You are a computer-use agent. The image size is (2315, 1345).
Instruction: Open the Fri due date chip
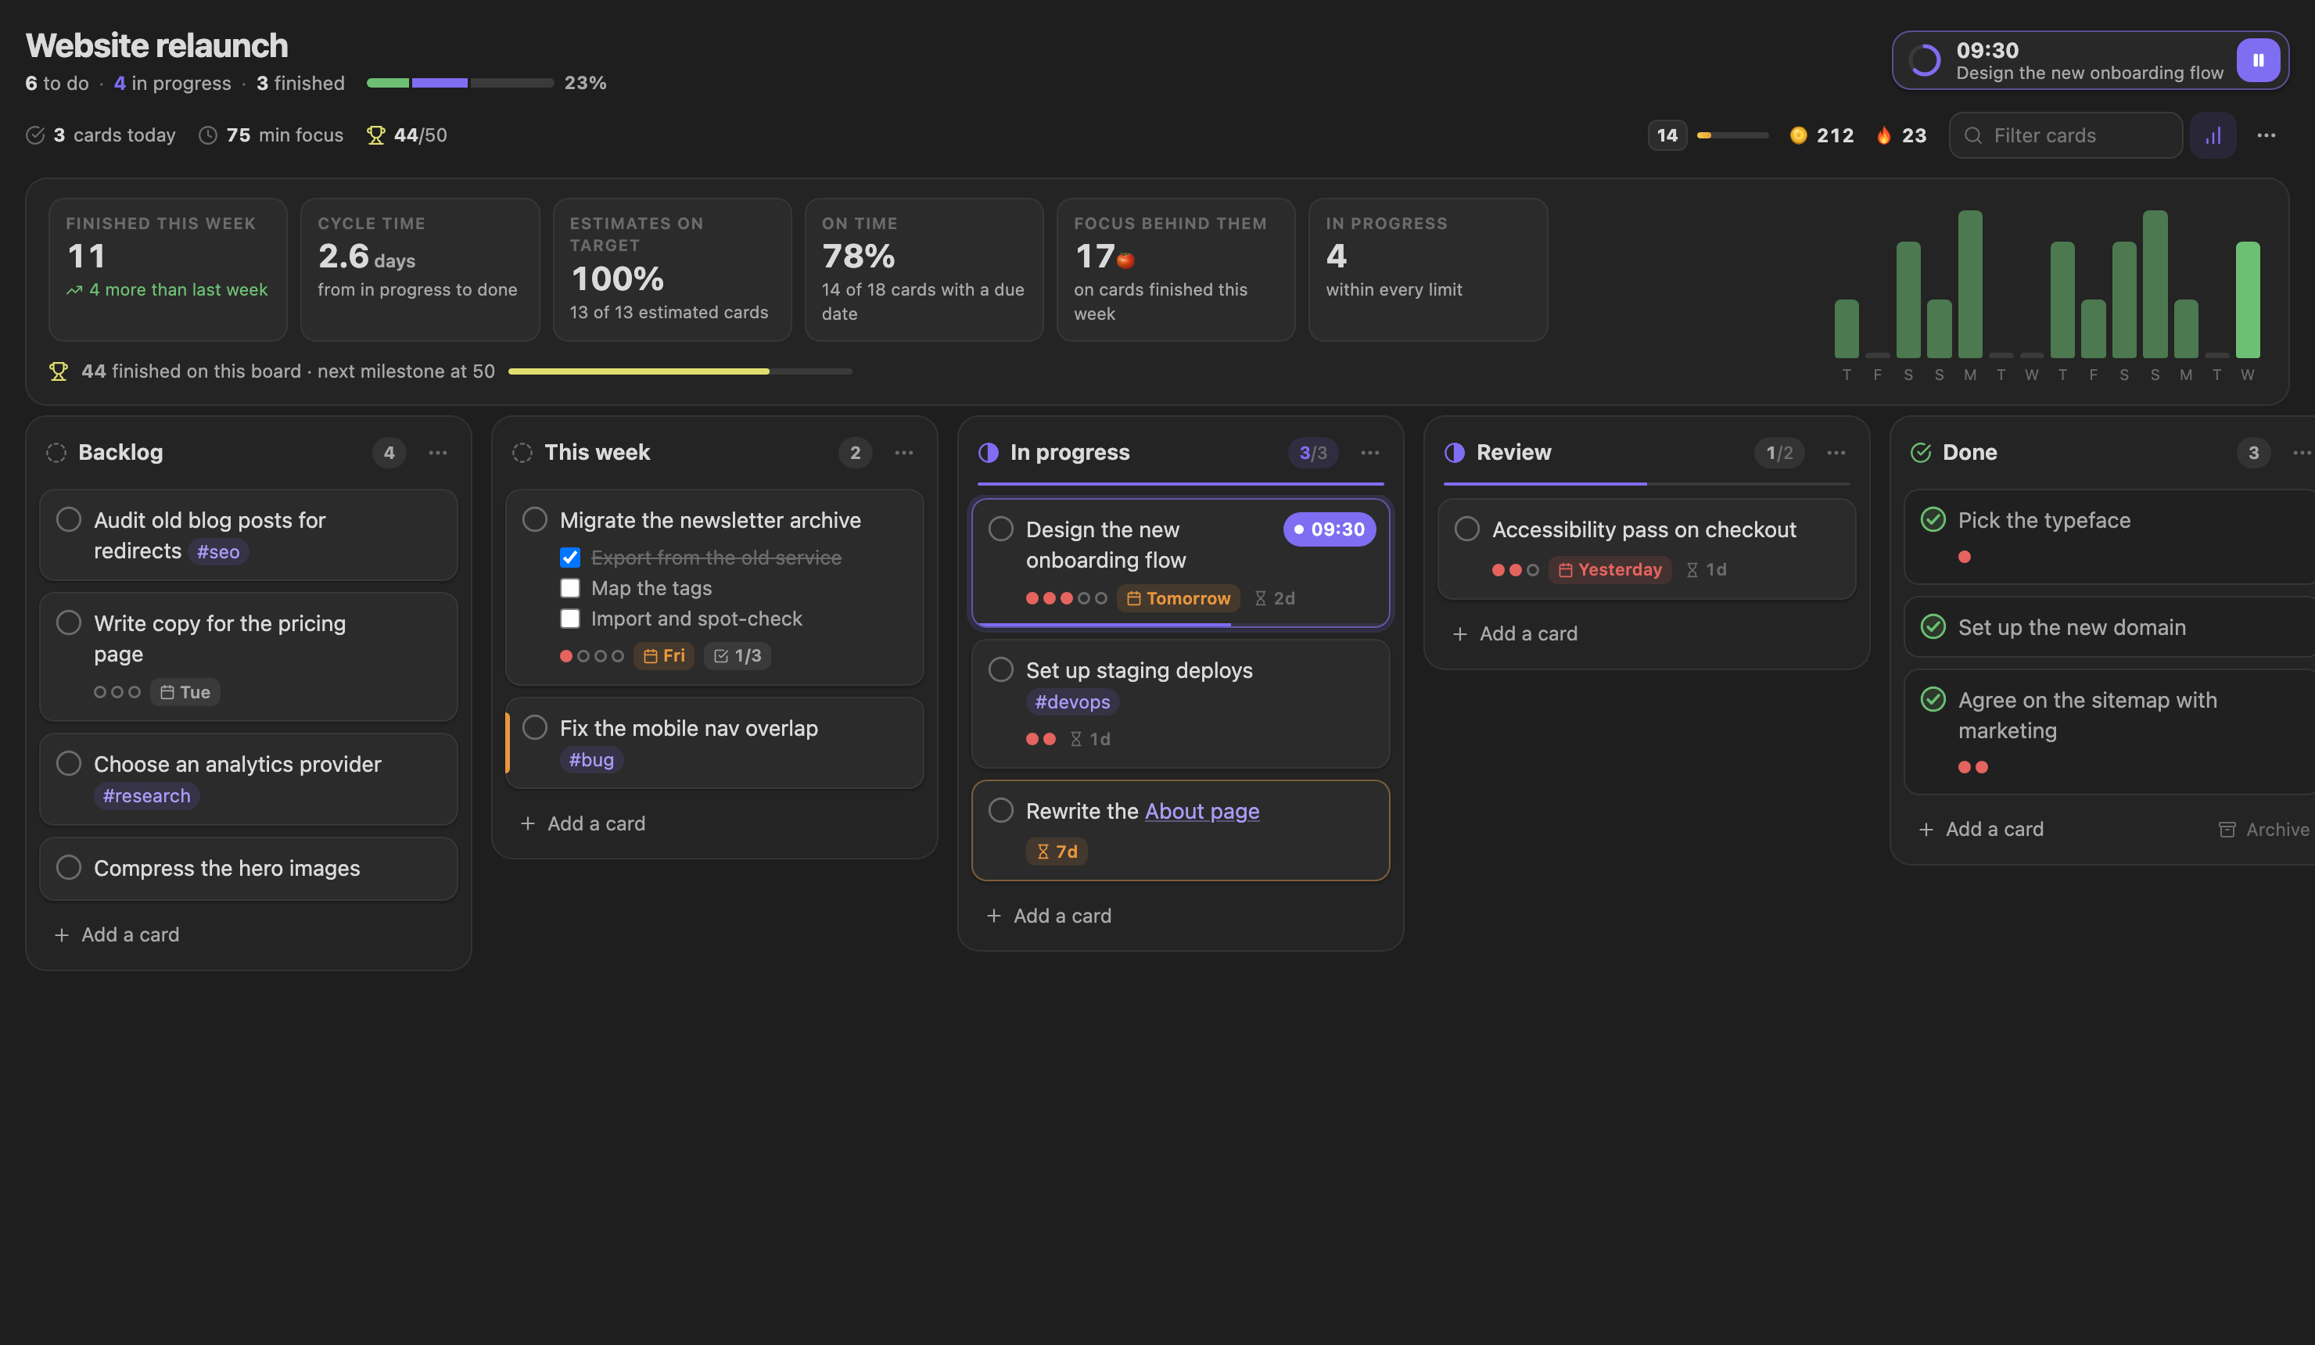pos(663,655)
